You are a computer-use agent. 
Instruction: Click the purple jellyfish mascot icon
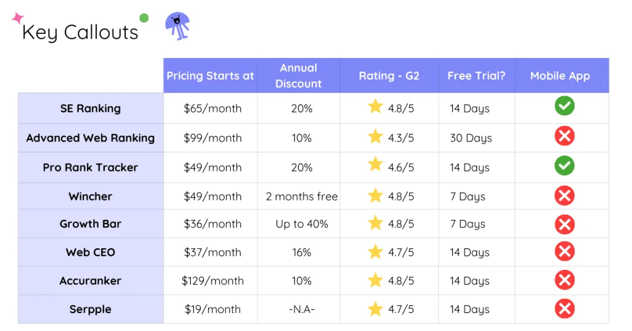pos(177,25)
